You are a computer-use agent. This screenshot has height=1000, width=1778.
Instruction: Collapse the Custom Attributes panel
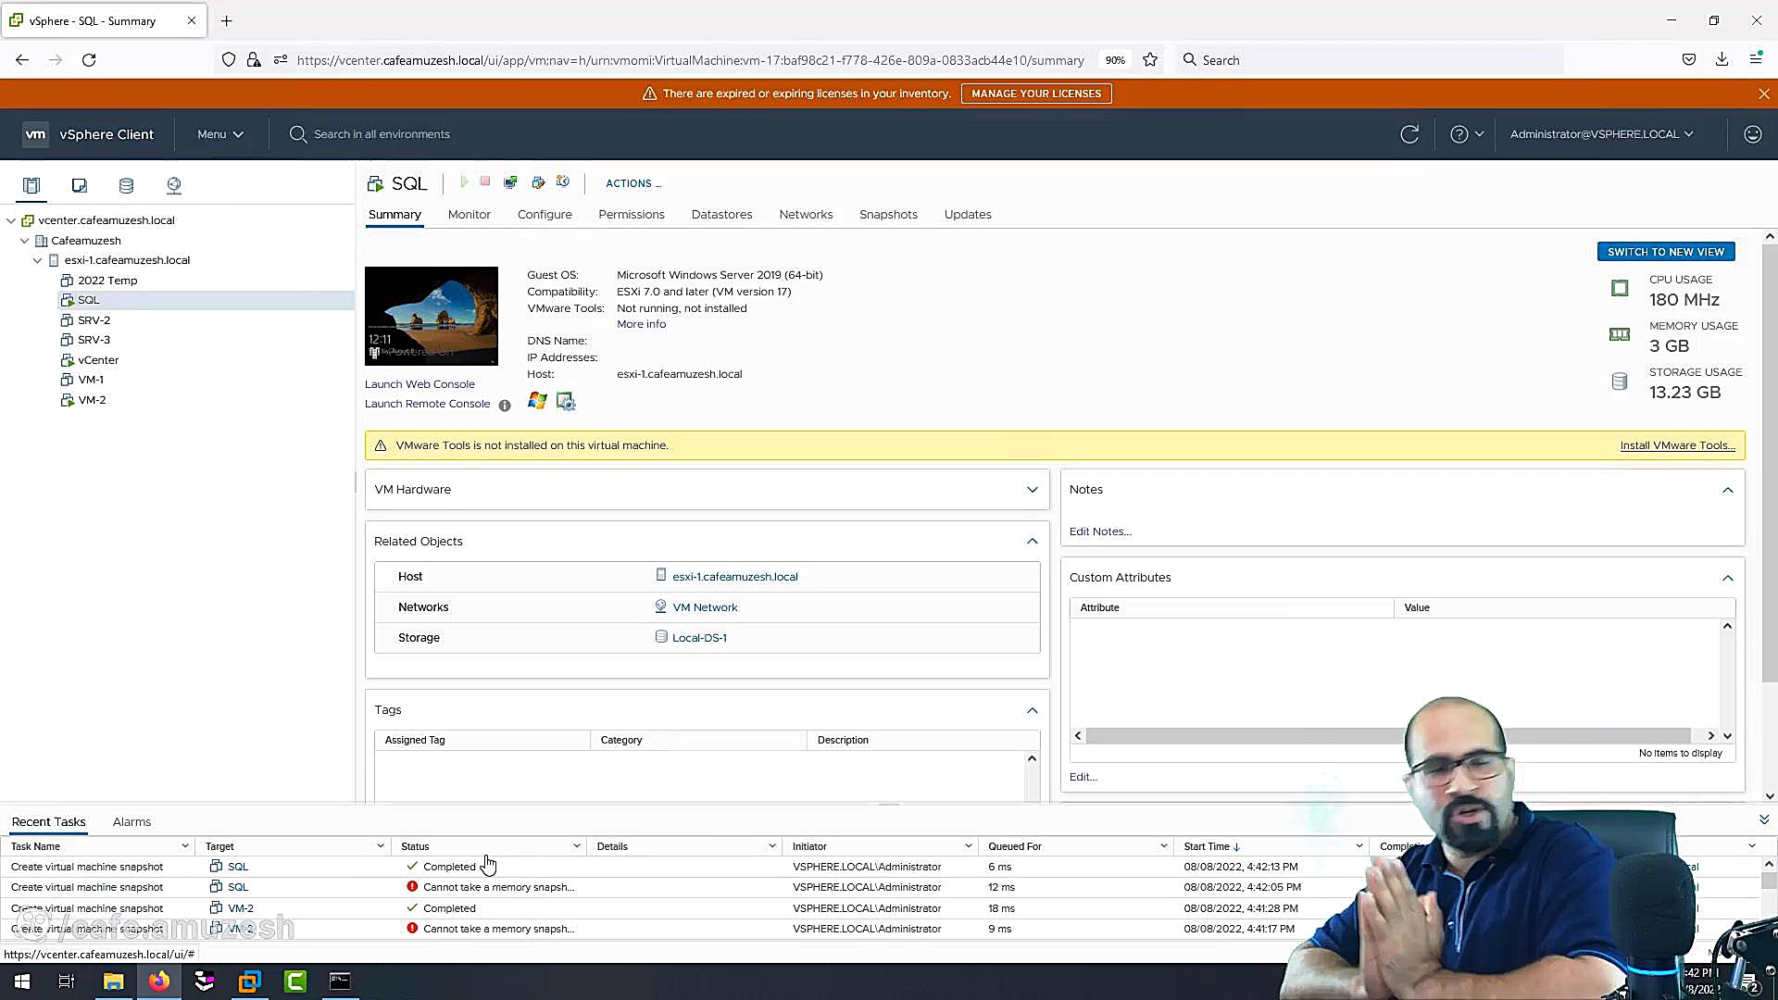(x=1728, y=578)
